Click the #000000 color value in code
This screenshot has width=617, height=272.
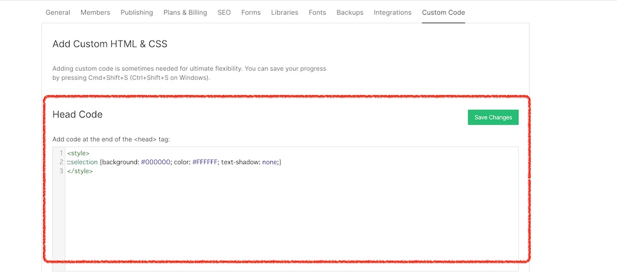pyautogui.click(x=155, y=162)
